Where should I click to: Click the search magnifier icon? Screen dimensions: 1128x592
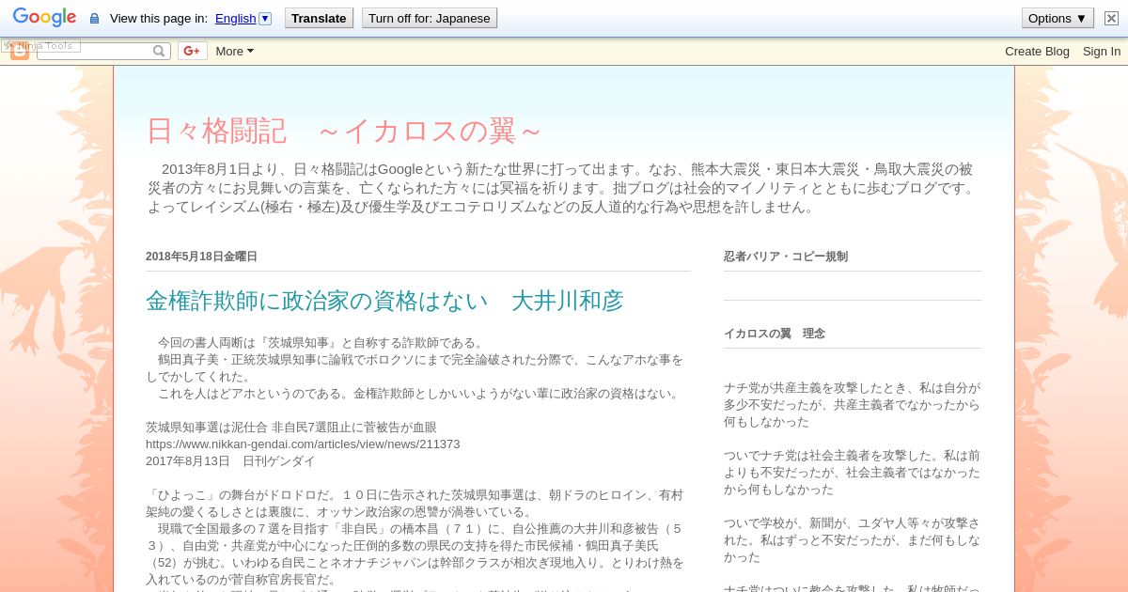pos(160,51)
